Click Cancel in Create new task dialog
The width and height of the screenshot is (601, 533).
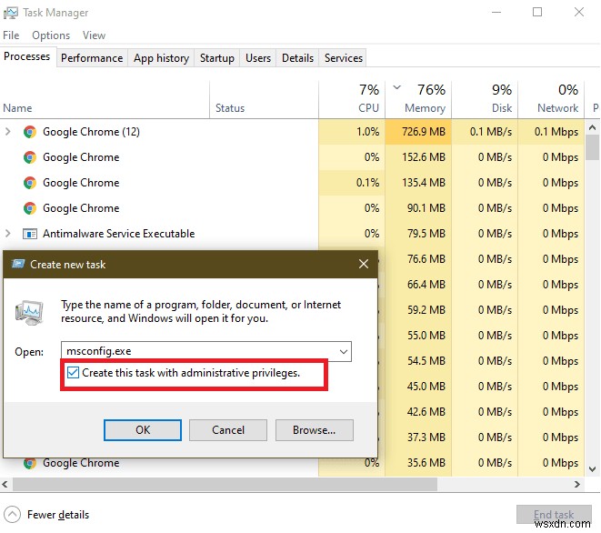point(228,430)
